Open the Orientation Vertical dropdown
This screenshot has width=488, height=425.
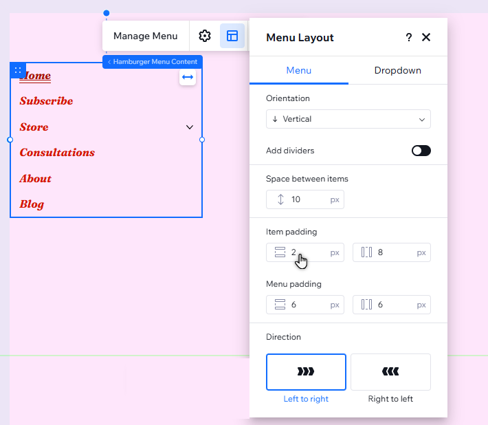[x=348, y=119]
